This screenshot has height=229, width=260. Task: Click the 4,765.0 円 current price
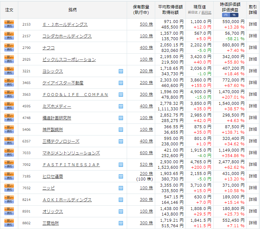click(x=201, y=162)
